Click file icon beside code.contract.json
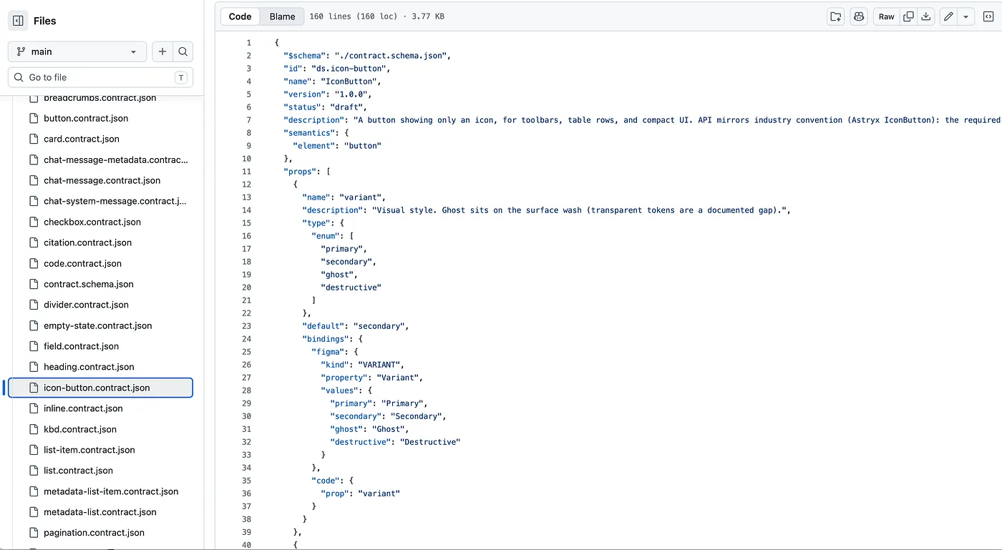 pos(33,263)
